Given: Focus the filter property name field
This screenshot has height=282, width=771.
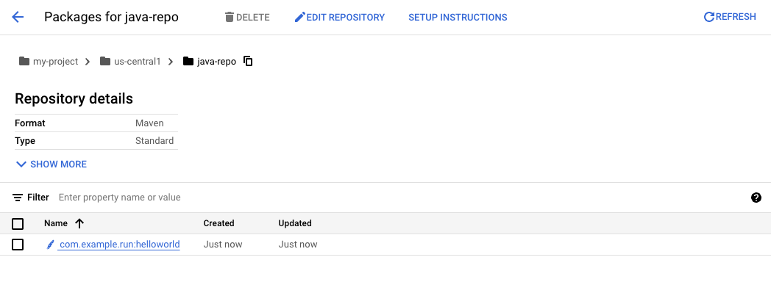Looking at the screenshot, I should point(119,198).
